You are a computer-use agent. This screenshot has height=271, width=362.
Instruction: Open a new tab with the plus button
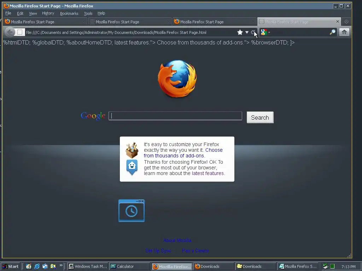[346, 22]
